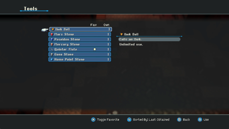The image size is (229, 129).
Task: Select the Tools header tab
Action: [31, 9]
